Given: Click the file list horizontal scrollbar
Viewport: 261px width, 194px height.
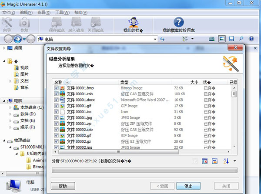Looking at the screenshot, I should click(118, 152).
